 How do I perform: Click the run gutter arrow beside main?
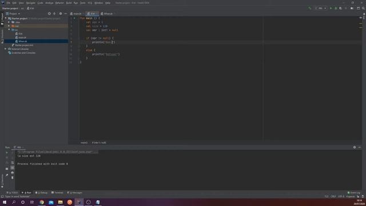(74, 18)
